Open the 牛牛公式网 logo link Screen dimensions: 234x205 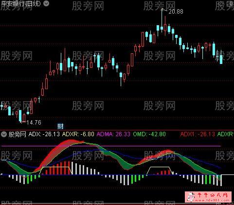click(x=208, y=197)
